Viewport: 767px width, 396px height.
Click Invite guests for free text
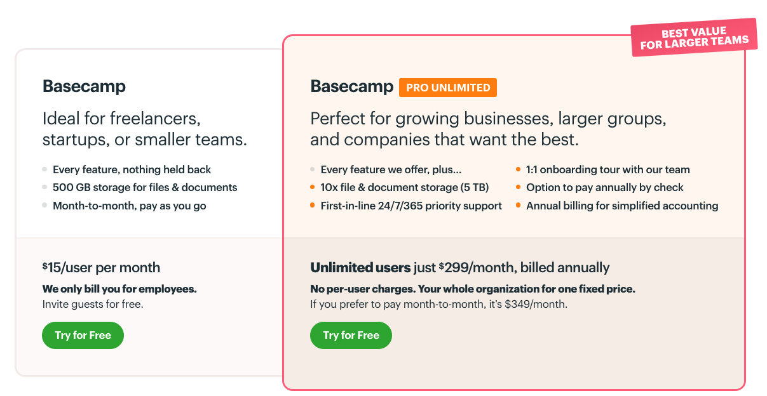[x=93, y=304]
